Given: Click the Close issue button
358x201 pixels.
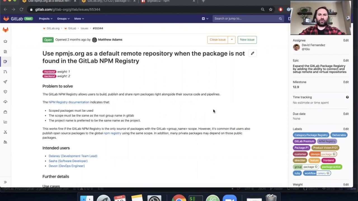Looking at the screenshot, I should [x=218, y=40].
